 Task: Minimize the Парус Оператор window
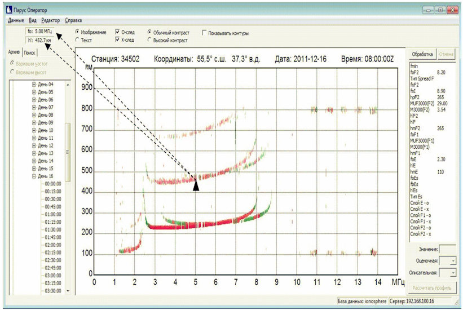428,10
